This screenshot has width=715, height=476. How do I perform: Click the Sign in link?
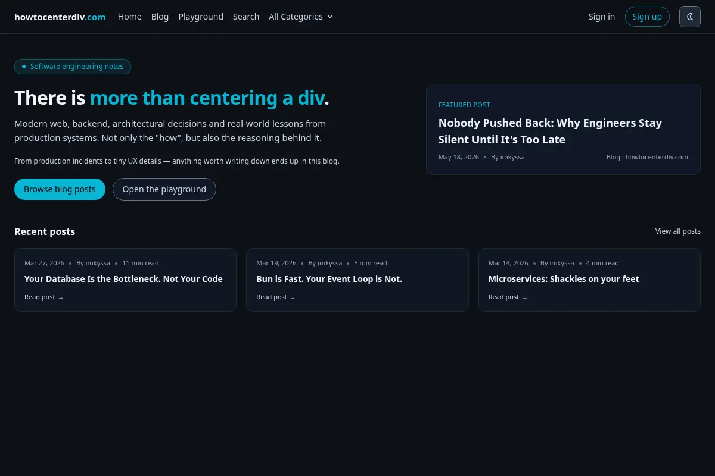click(x=602, y=17)
